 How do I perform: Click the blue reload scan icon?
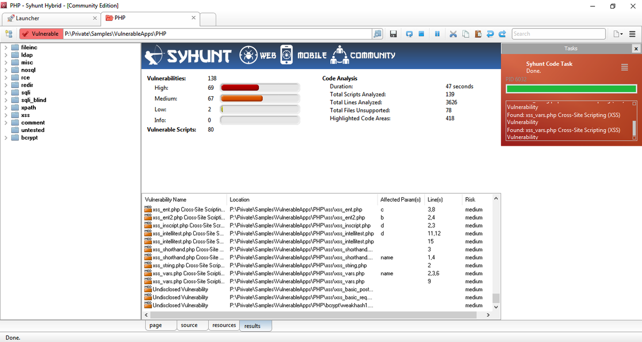(x=409, y=34)
